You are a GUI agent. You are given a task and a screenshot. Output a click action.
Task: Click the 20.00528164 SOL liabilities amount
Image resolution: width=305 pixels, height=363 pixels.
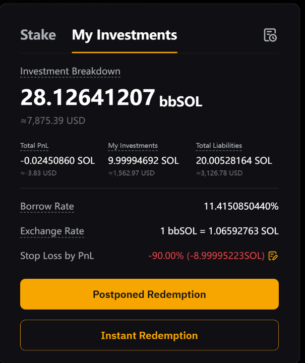coord(234,161)
